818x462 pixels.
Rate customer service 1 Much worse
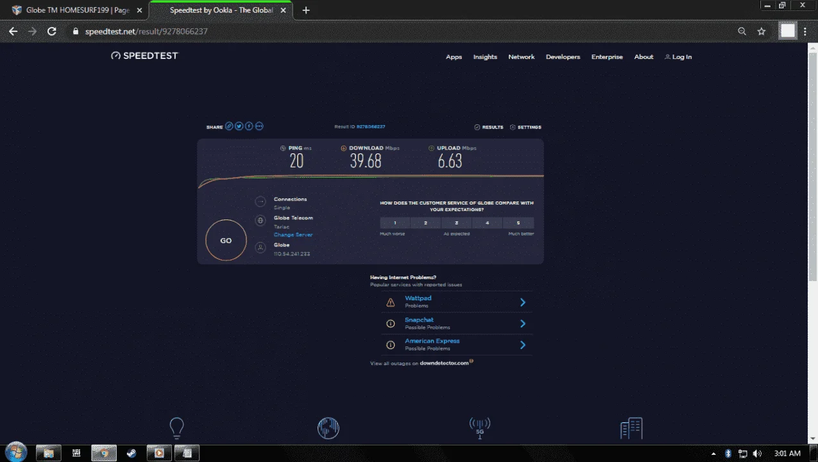[395, 223]
